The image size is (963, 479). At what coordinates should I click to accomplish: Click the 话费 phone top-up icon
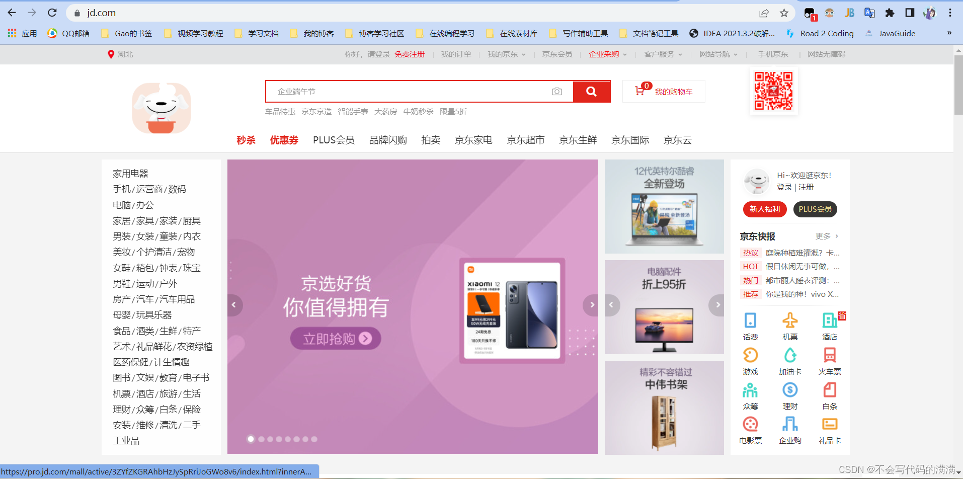point(750,320)
